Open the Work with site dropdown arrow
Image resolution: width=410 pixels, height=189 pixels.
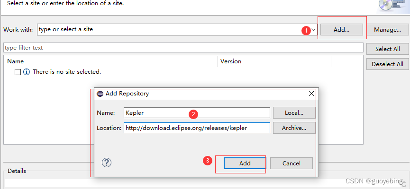coord(313,30)
